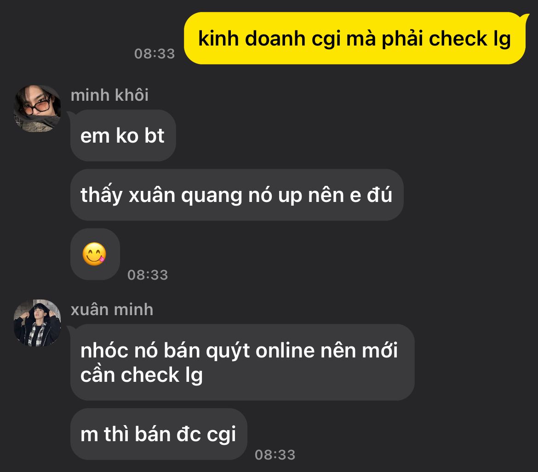The height and width of the screenshot is (472, 538).
Task: Open xuân minh's avatar photo
Action: point(37,322)
